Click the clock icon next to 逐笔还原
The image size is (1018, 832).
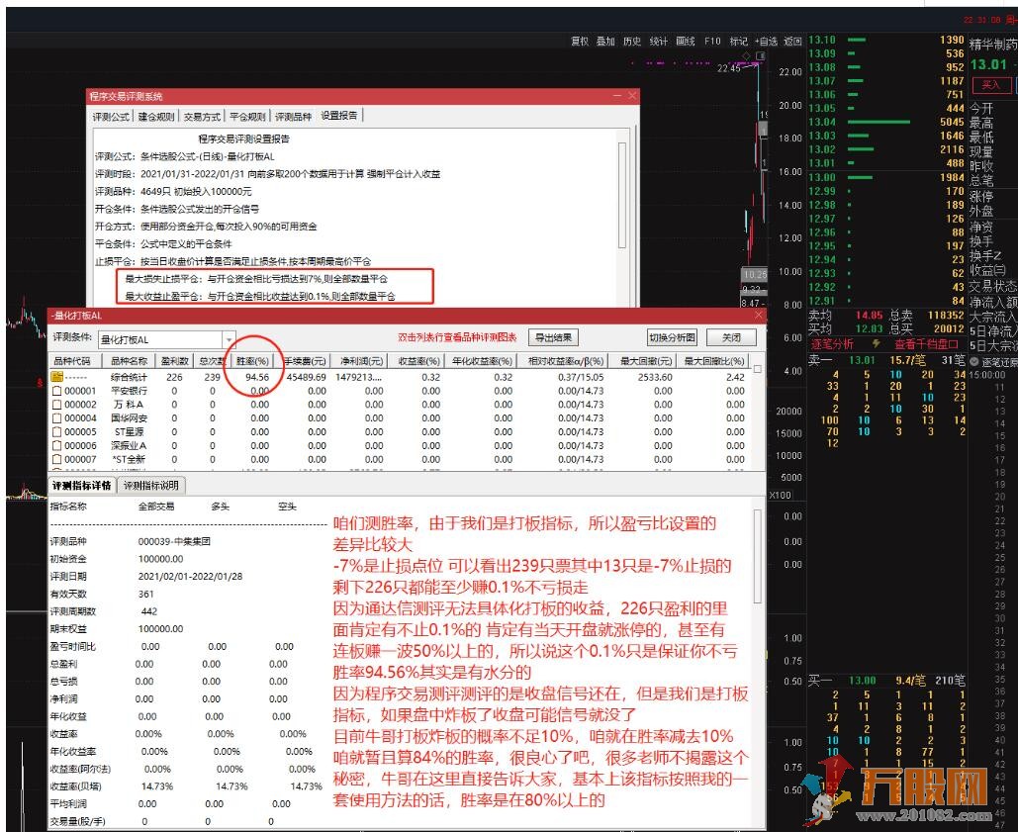973,361
